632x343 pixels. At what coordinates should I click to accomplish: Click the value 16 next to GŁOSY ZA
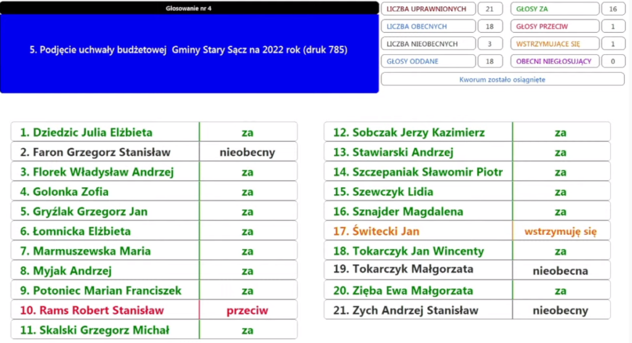click(612, 9)
